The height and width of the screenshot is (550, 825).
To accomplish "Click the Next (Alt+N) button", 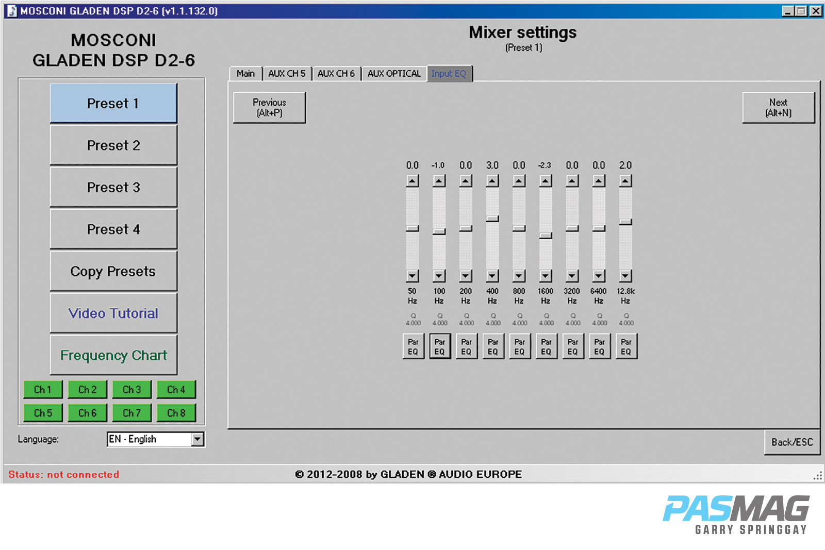I will point(779,107).
